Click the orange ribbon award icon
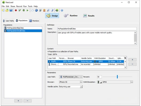Image resolution: width=141 pixels, height=106 pixels. [x=44, y=10]
